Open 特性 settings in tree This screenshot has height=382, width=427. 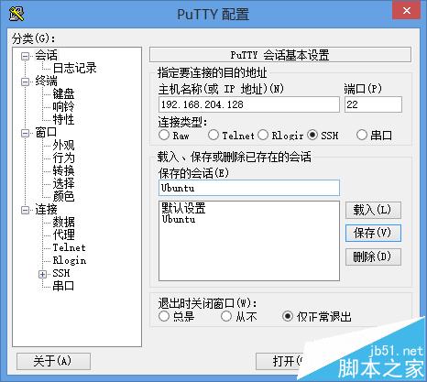(x=63, y=119)
